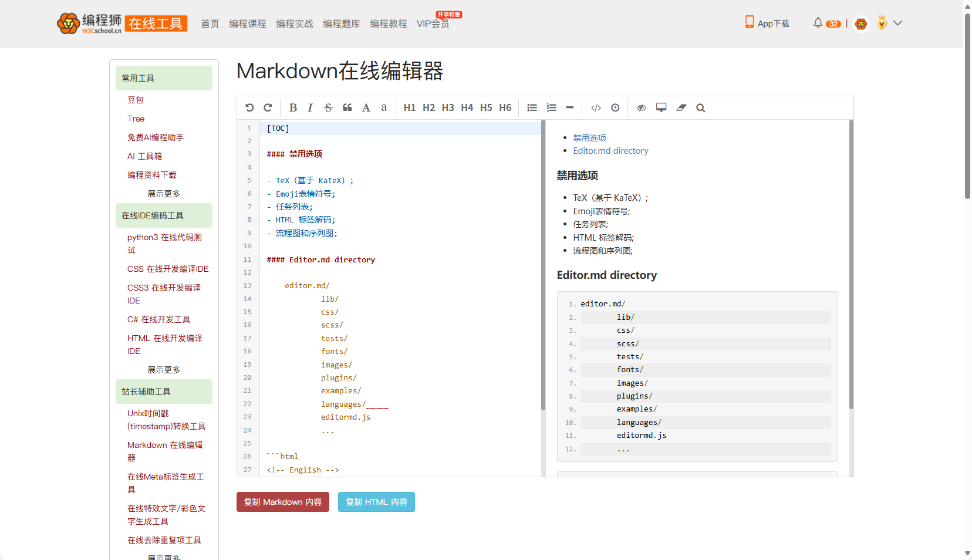
Task: Convert selection to uppercase with the A icon
Action: coord(366,107)
